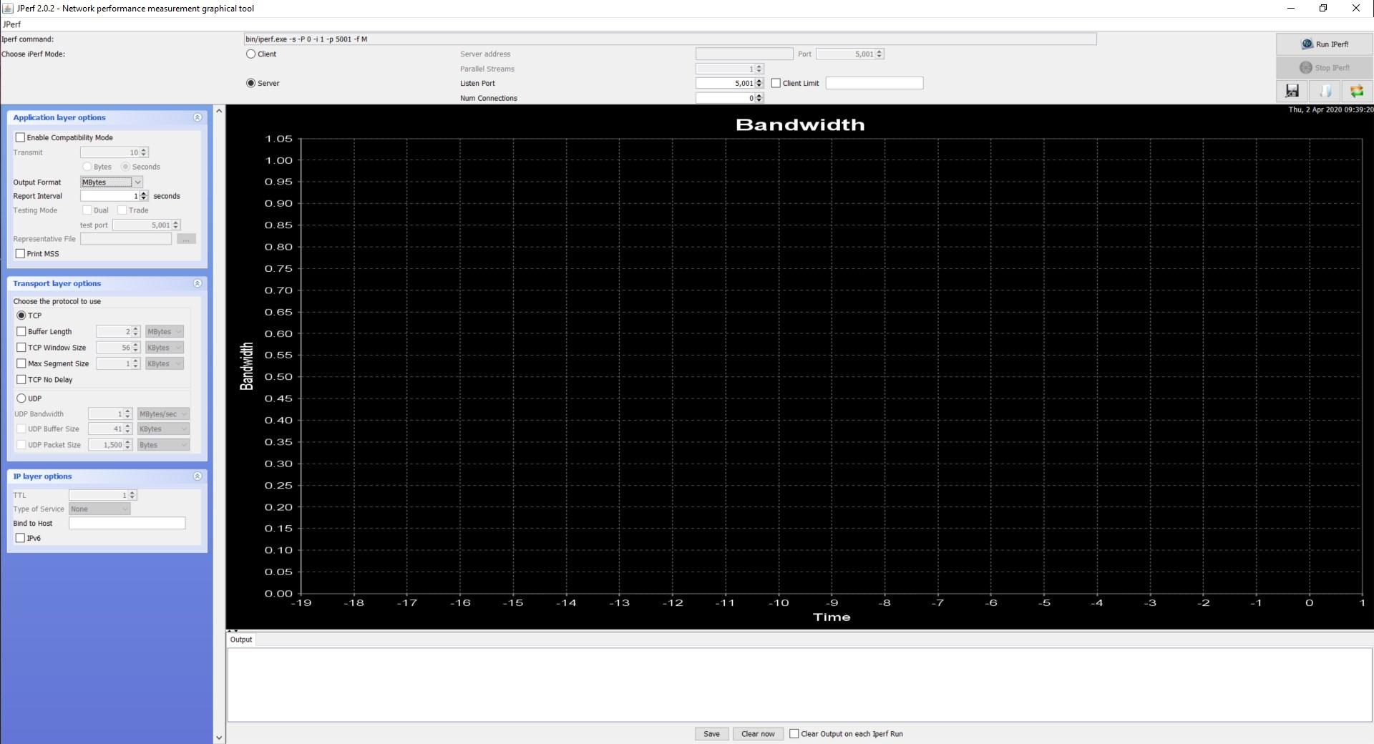Click the Clear now button
Screen dimensions: 1374x744
(758, 734)
